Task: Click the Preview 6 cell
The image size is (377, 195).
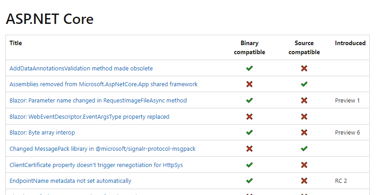Action: (x=347, y=133)
